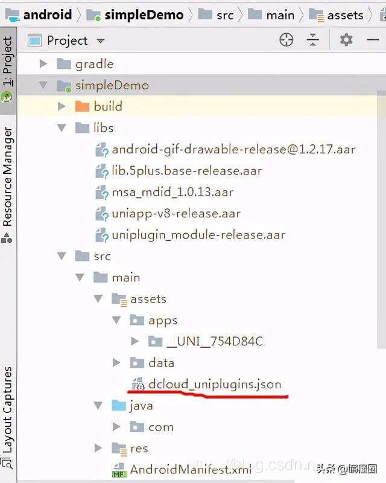
Task: Open Project panel settings gear
Action: pos(346,40)
